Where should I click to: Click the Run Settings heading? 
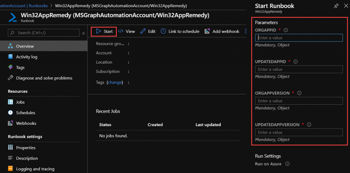[268, 156]
